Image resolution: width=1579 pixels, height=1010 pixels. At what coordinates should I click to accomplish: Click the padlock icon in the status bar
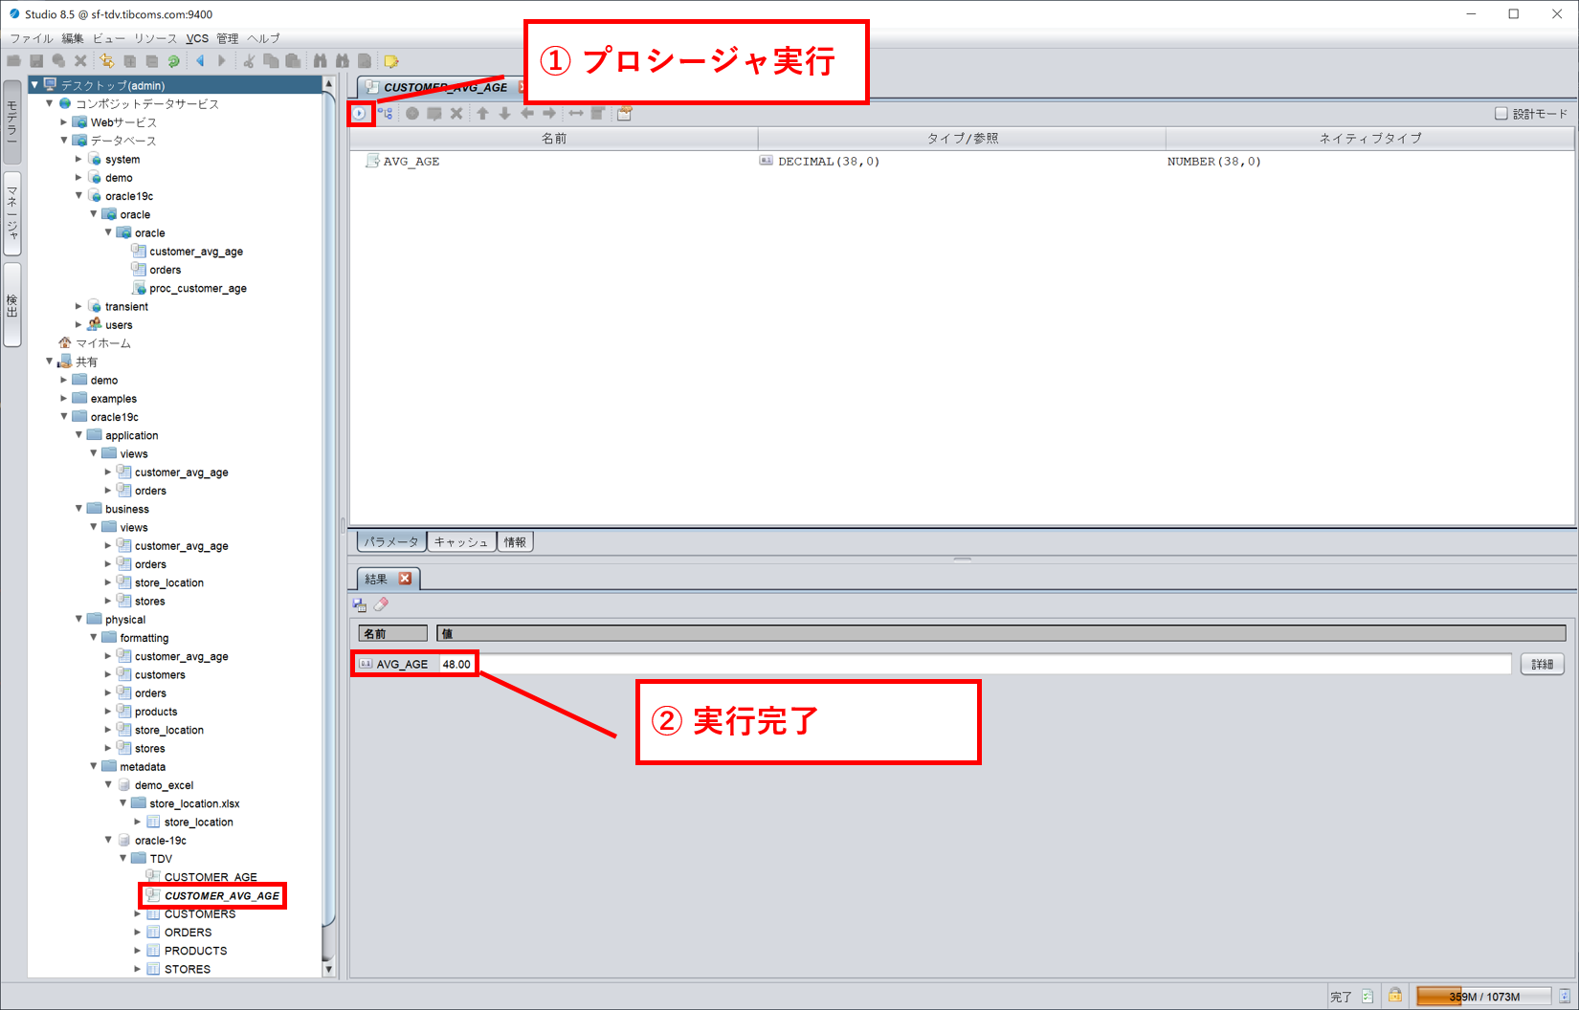tap(1395, 996)
